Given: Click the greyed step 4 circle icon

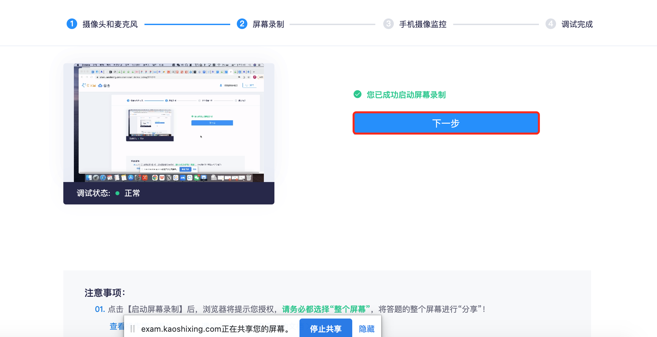Looking at the screenshot, I should tap(550, 24).
